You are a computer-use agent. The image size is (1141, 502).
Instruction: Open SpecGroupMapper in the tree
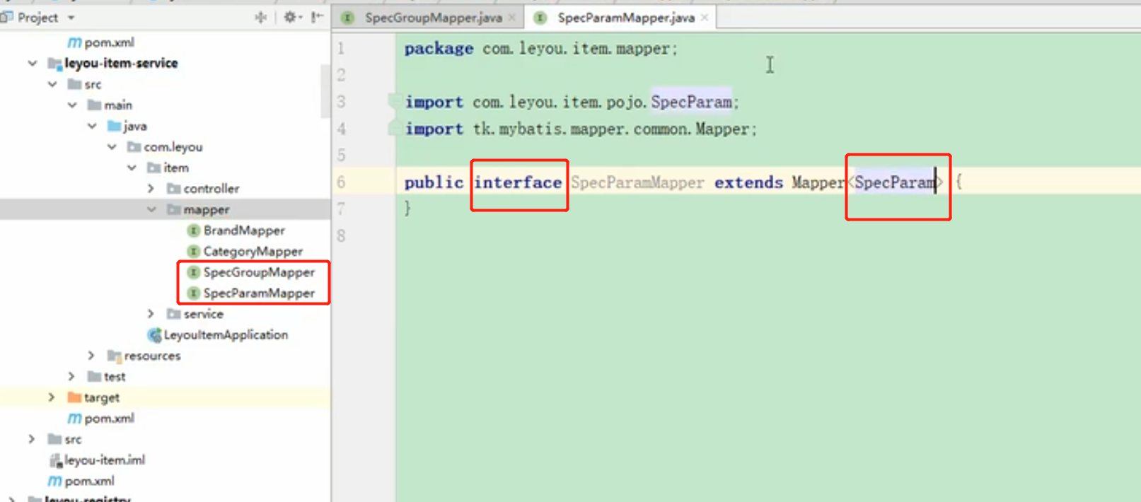[259, 272]
